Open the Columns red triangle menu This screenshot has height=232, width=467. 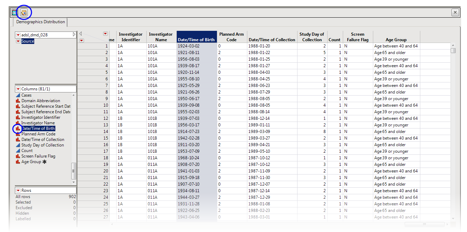click(x=18, y=89)
